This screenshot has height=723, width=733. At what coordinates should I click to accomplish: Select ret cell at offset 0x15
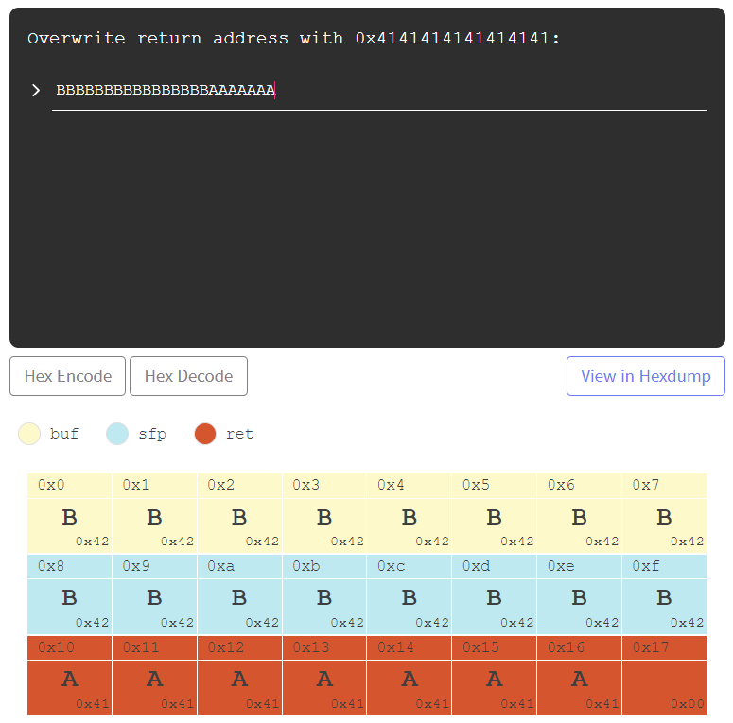(x=494, y=676)
